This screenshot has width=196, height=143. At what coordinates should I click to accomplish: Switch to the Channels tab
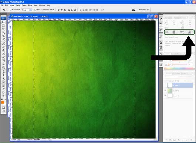[177, 74]
